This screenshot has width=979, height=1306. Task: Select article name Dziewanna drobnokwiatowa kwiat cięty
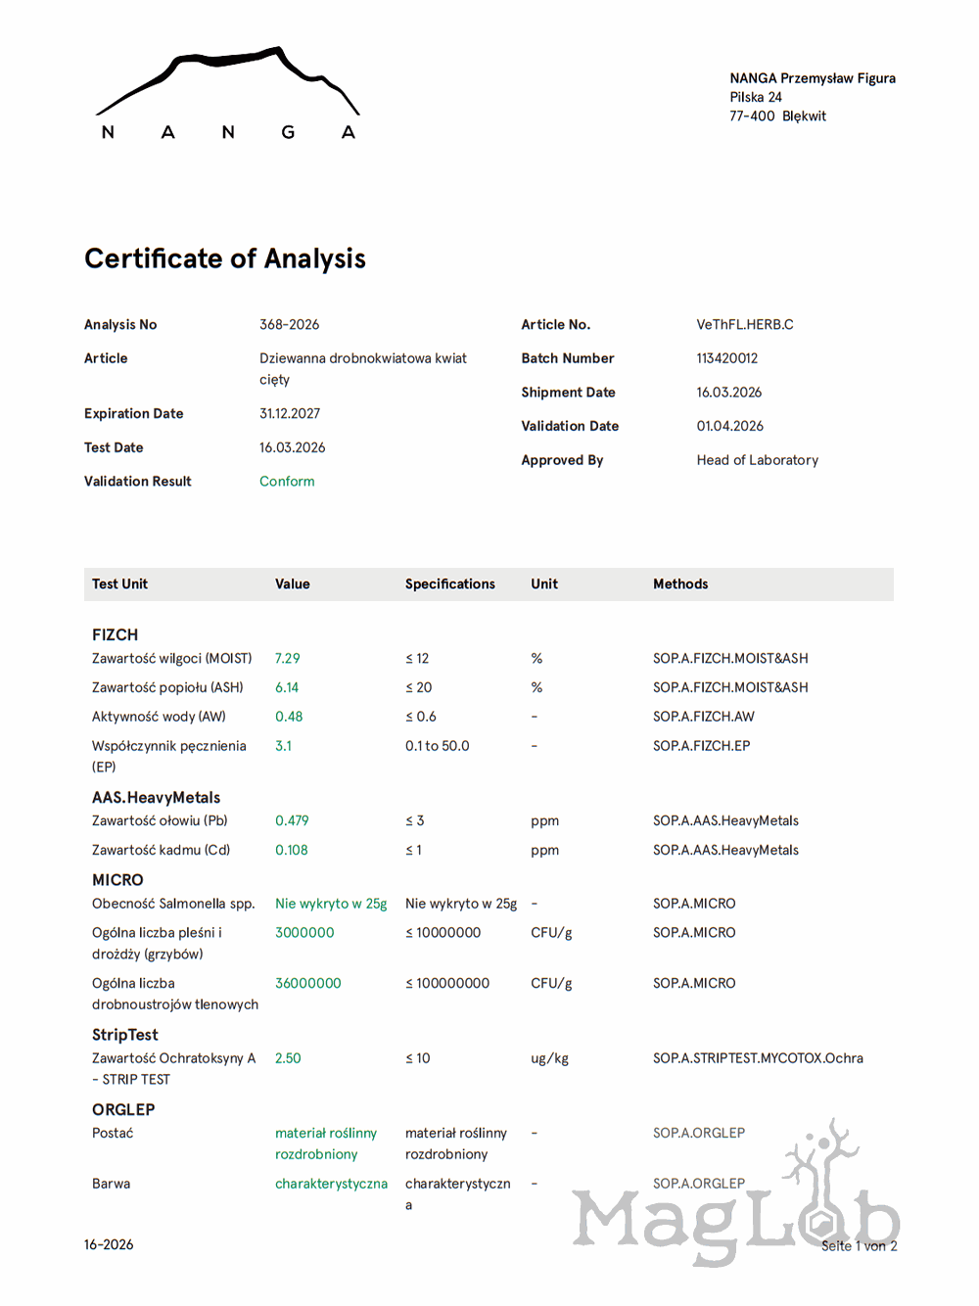pyautogui.click(x=363, y=369)
